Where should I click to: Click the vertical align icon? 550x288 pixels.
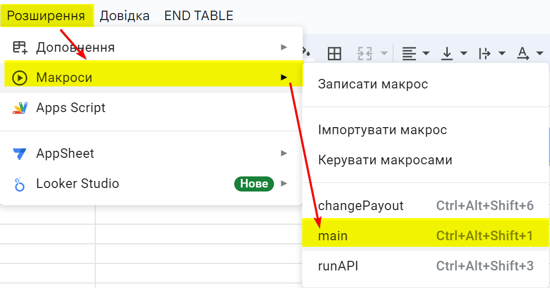click(x=447, y=54)
